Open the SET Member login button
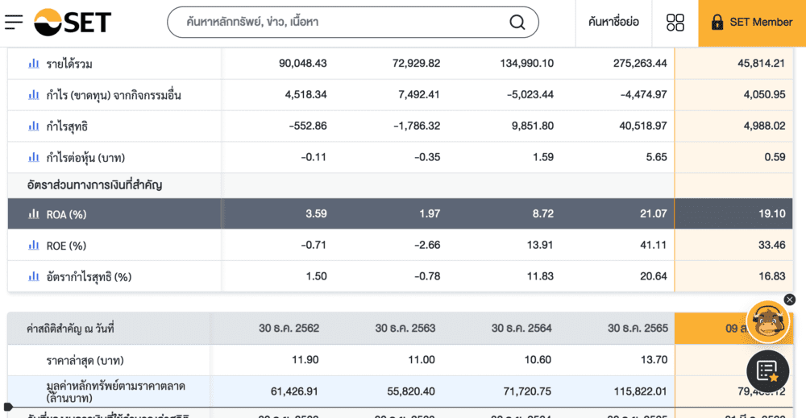The image size is (806, 418). (752, 23)
